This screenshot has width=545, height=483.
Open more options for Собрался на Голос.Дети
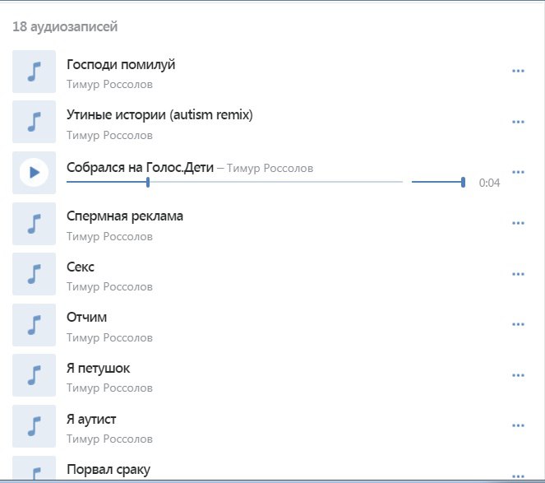tap(518, 172)
